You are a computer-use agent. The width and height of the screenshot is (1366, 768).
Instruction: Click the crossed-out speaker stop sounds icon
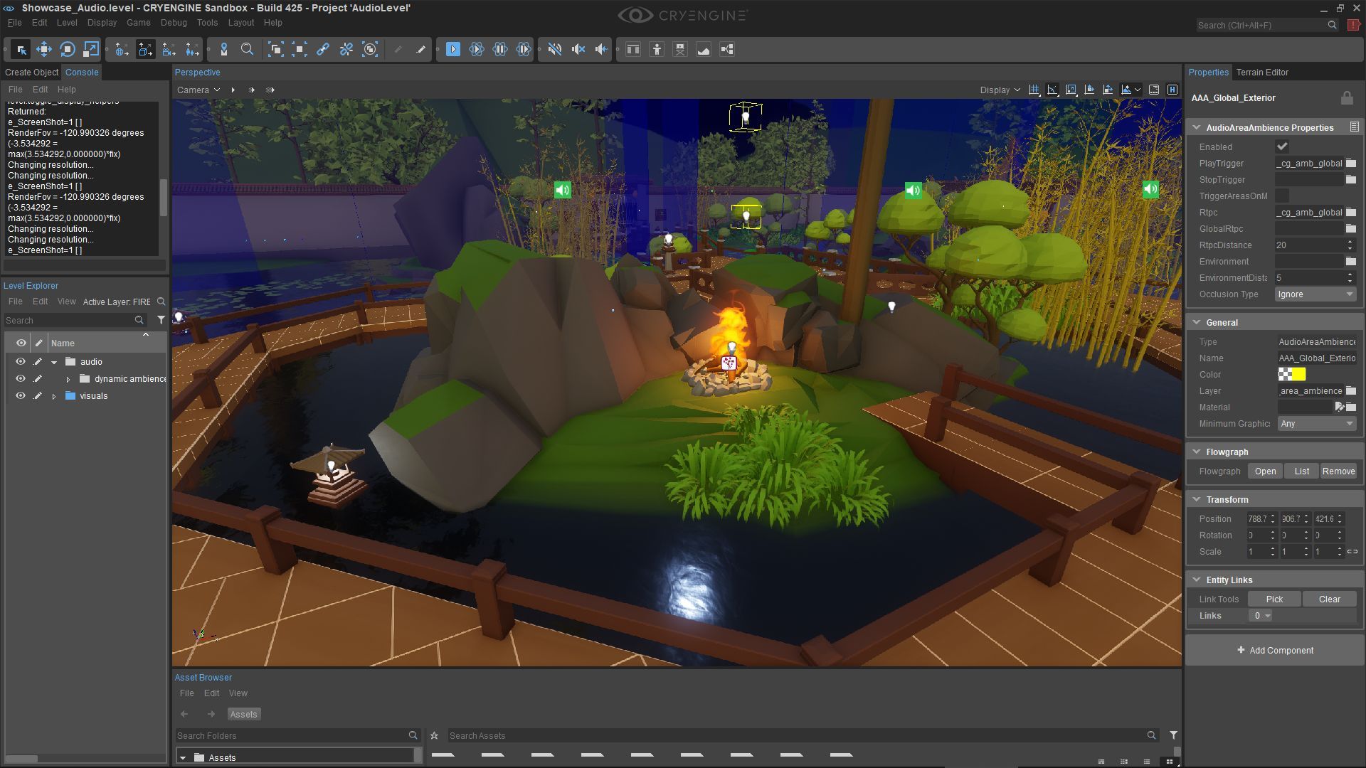[x=578, y=49]
